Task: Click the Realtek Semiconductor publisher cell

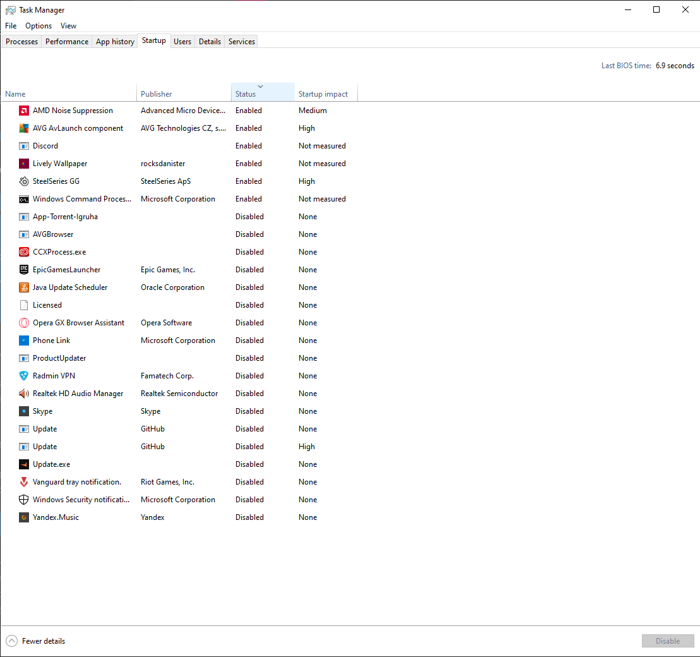Action: pos(179,394)
